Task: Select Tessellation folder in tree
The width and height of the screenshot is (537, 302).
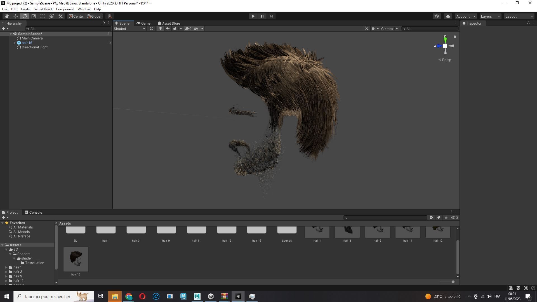Action: tap(34, 263)
